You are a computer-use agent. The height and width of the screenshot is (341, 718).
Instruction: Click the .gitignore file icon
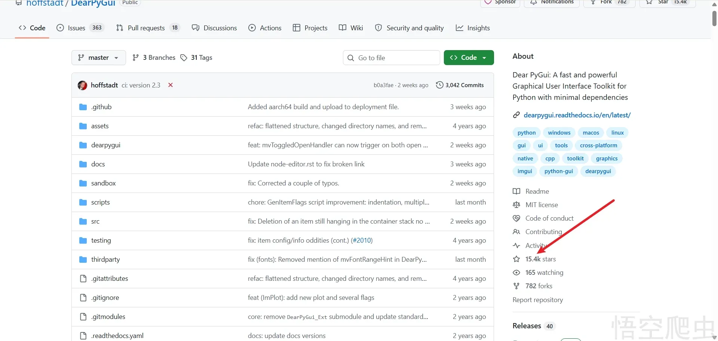click(83, 298)
